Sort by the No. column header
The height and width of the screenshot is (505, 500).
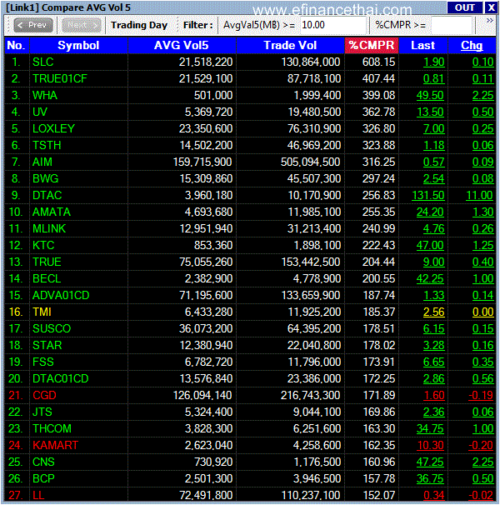(16, 45)
